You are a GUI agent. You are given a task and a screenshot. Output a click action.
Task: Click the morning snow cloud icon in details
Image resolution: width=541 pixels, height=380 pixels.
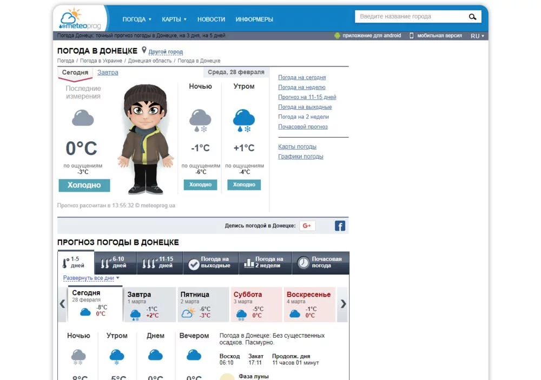pyautogui.click(x=117, y=357)
